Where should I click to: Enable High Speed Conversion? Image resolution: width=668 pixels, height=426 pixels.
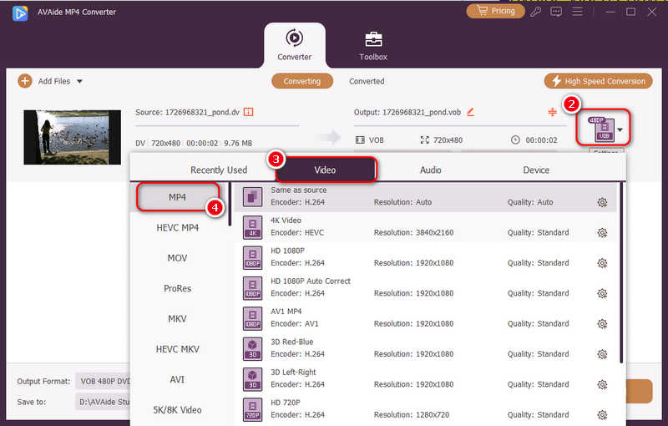coord(598,81)
